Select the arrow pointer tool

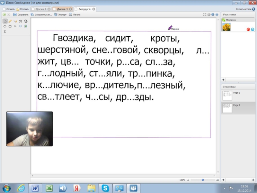click(x=5, y=21)
